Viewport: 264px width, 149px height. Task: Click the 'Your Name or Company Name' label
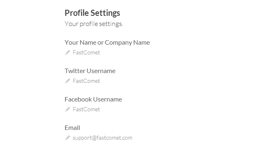tap(107, 43)
